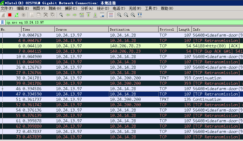The height and width of the screenshot is (141, 243).
Task: Click the start capture shark fin icon
Action: coord(3,15)
